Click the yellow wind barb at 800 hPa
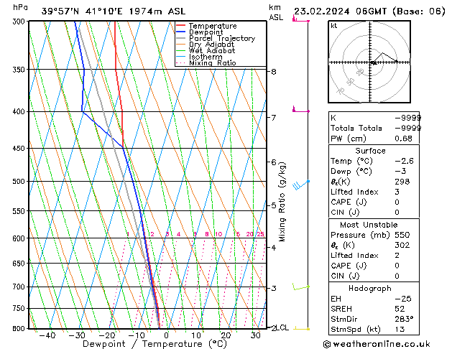This screenshot has width=452, height=349. 302,329
